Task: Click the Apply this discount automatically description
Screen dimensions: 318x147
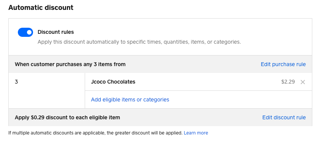Action: (x=139, y=42)
